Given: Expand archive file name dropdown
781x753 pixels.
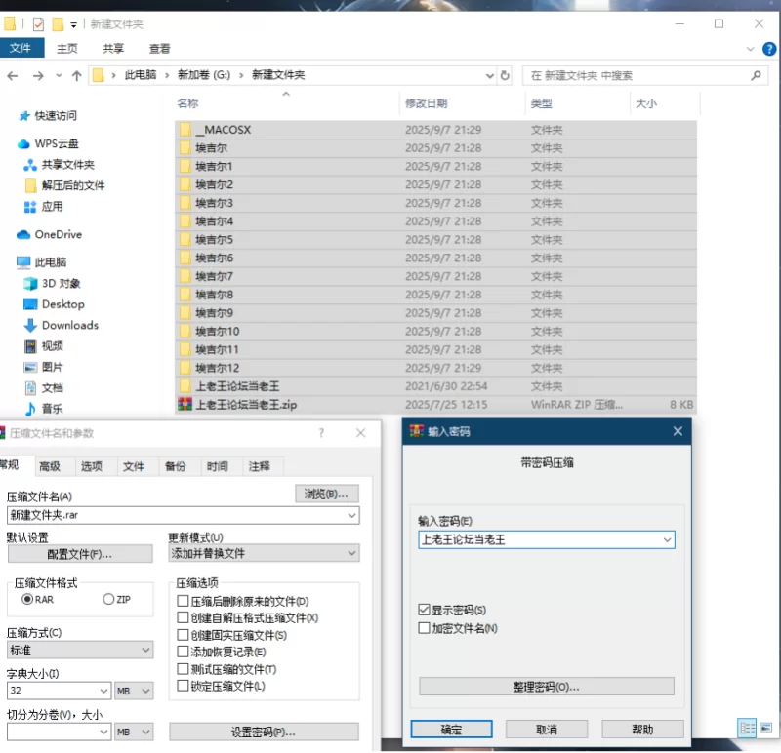Looking at the screenshot, I should (351, 515).
